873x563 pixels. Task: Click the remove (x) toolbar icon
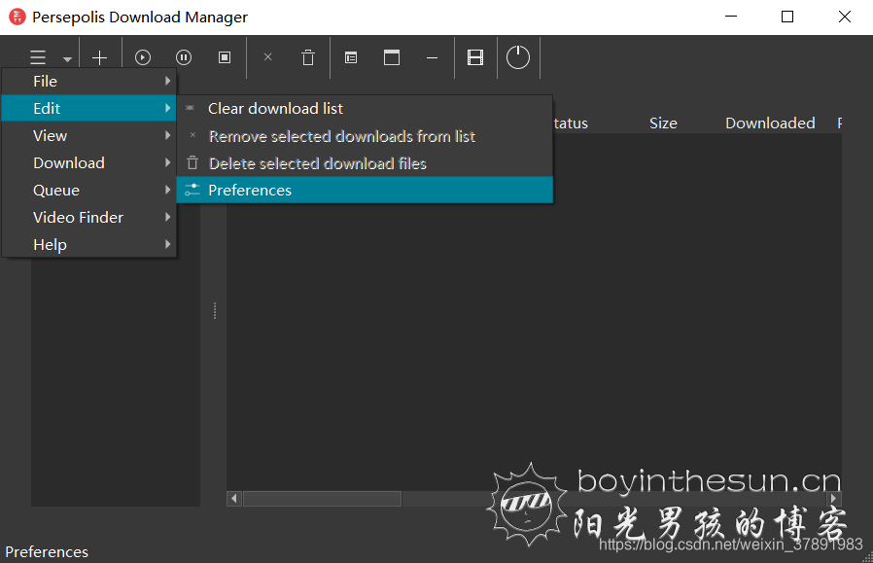pyautogui.click(x=267, y=56)
